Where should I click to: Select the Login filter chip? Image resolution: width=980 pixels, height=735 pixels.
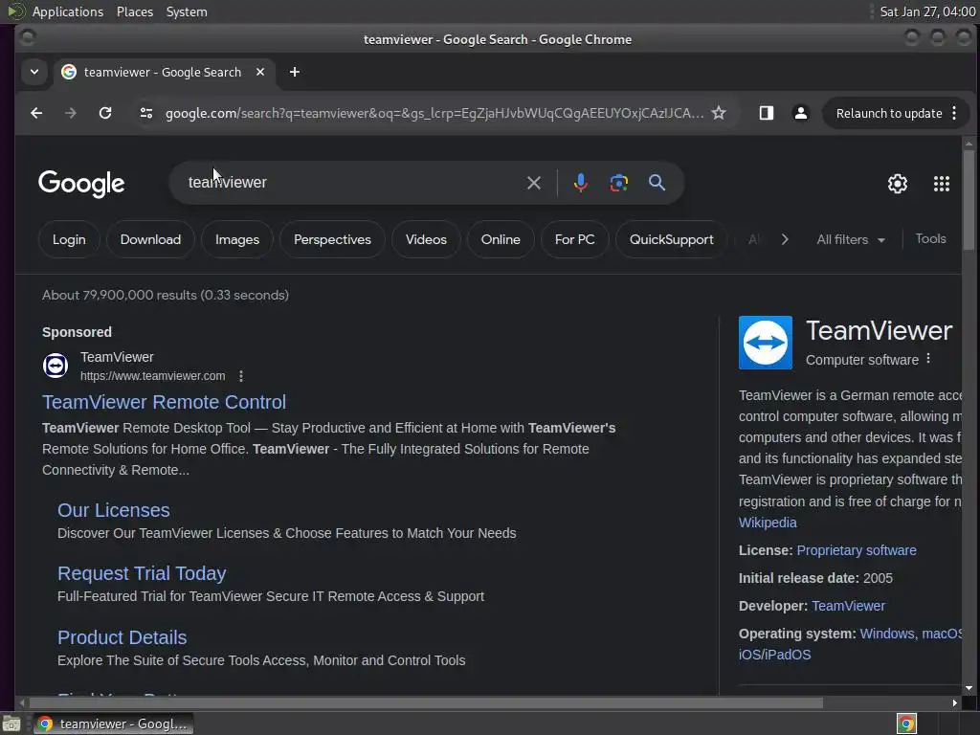click(x=69, y=239)
